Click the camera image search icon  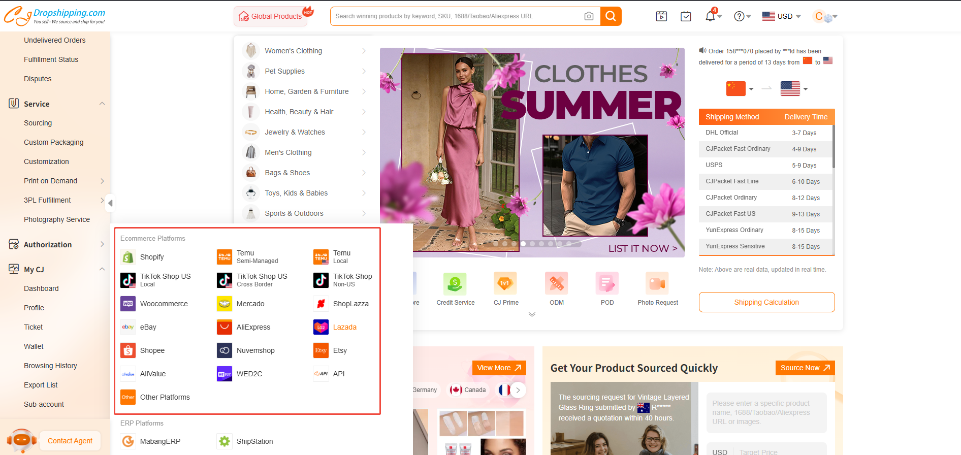coord(589,16)
